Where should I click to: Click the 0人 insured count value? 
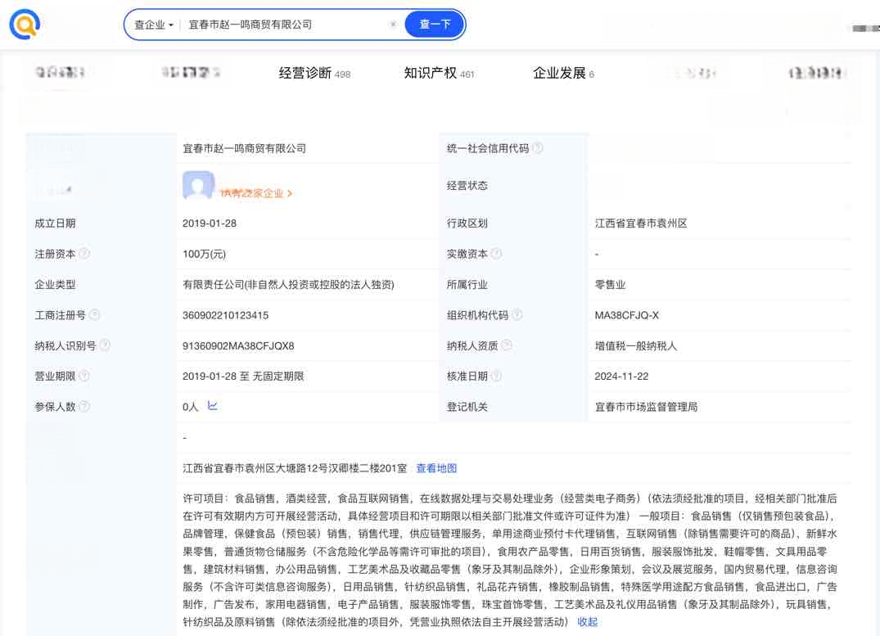pyautogui.click(x=190, y=407)
